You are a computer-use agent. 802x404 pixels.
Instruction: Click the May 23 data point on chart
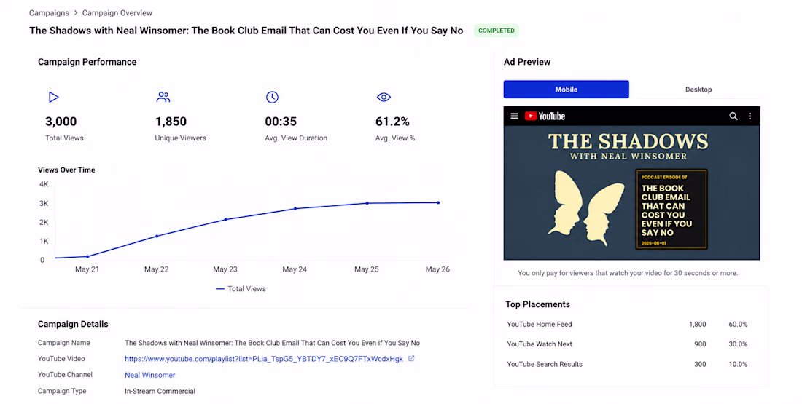click(x=226, y=220)
